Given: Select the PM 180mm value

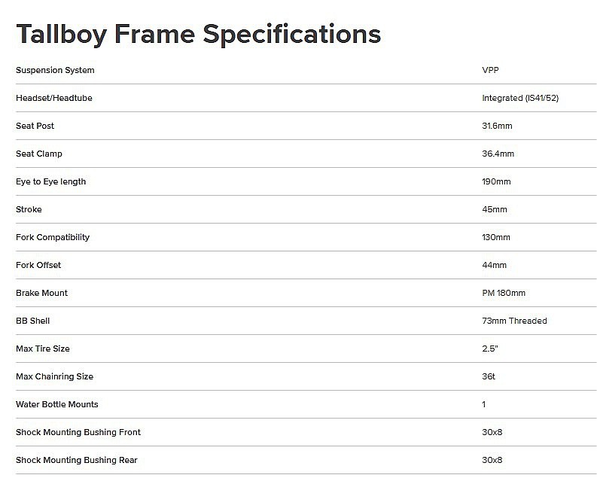Looking at the screenshot, I should click(504, 293).
